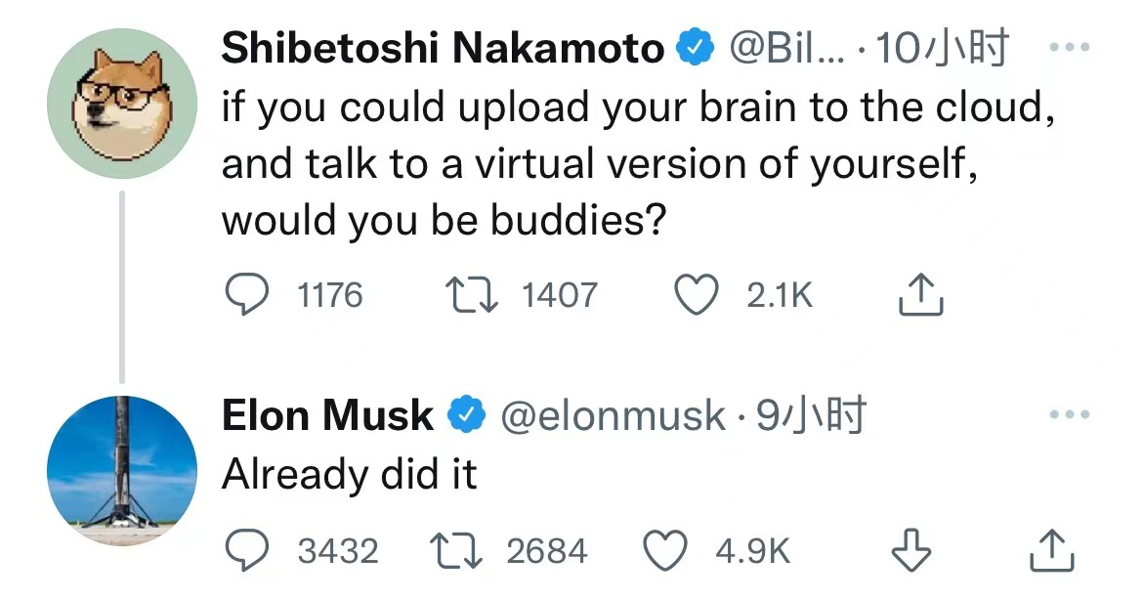Retweet Shibetoshi Nakamoto's brain upload tweet

[469, 295]
